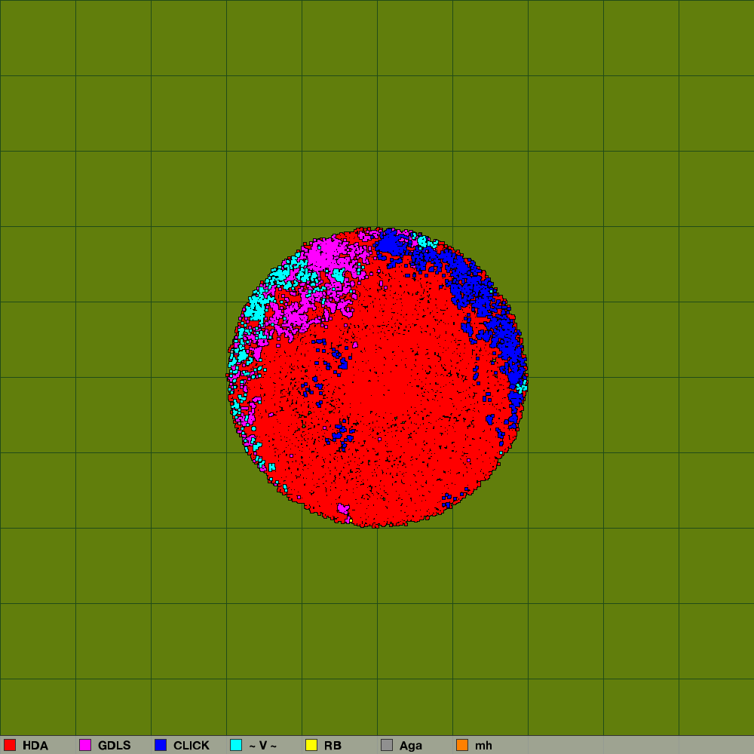Select the 'HDA' legend label
754x754 pixels.
35,746
